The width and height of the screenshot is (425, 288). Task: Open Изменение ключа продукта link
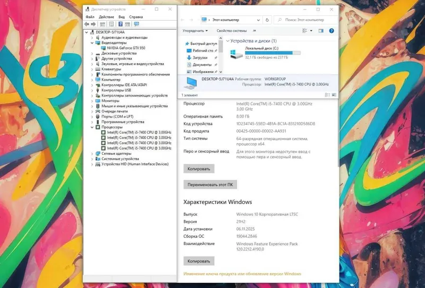(242, 274)
